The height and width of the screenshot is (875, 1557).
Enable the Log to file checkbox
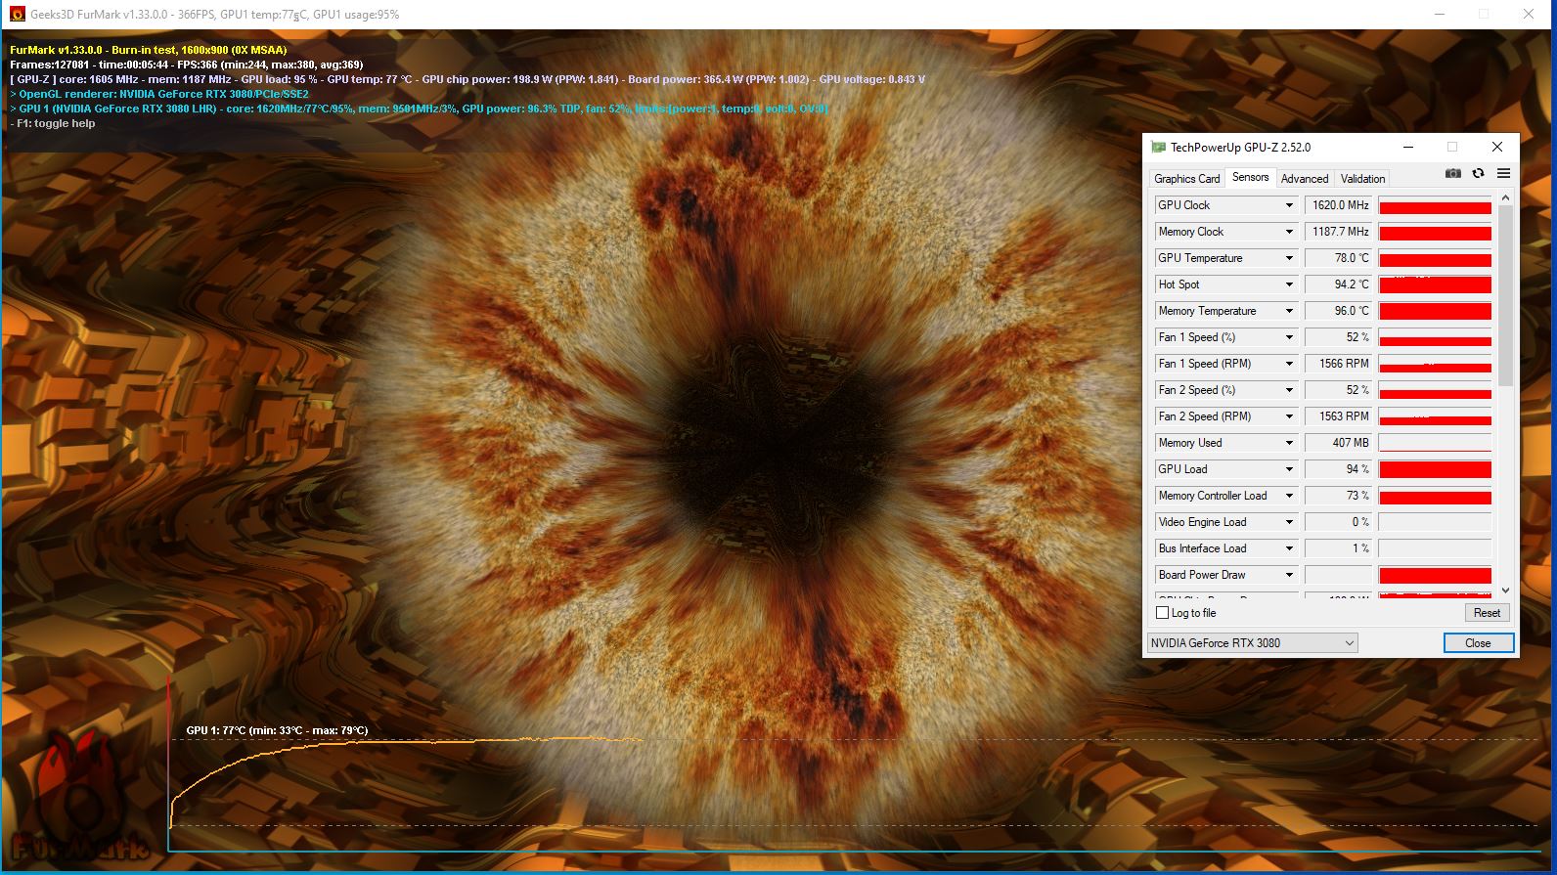coord(1163,613)
